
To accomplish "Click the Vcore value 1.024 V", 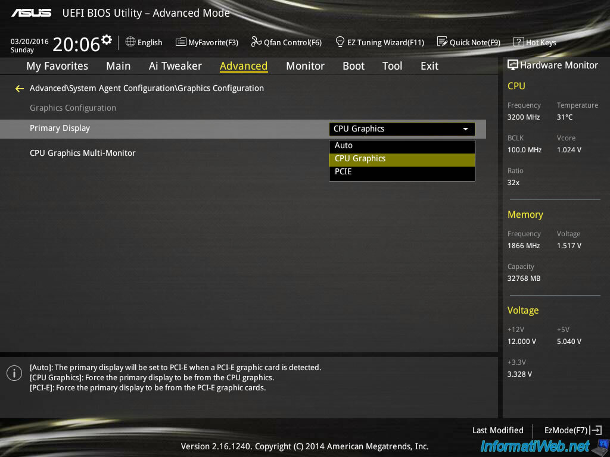I will (x=569, y=149).
